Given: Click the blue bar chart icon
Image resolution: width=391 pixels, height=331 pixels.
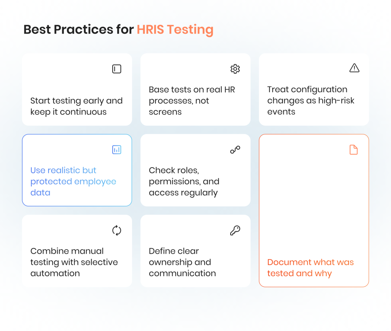Looking at the screenshot, I should 116,150.
